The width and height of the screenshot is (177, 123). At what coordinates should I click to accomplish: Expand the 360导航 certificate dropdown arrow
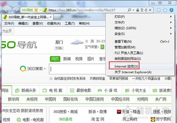tap(40, 10)
